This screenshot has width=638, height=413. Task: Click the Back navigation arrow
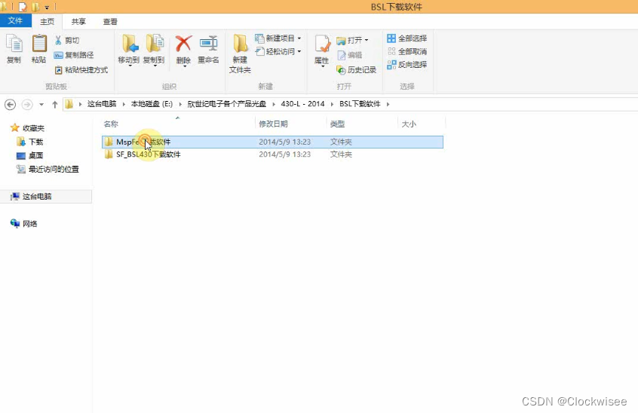pos(10,105)
